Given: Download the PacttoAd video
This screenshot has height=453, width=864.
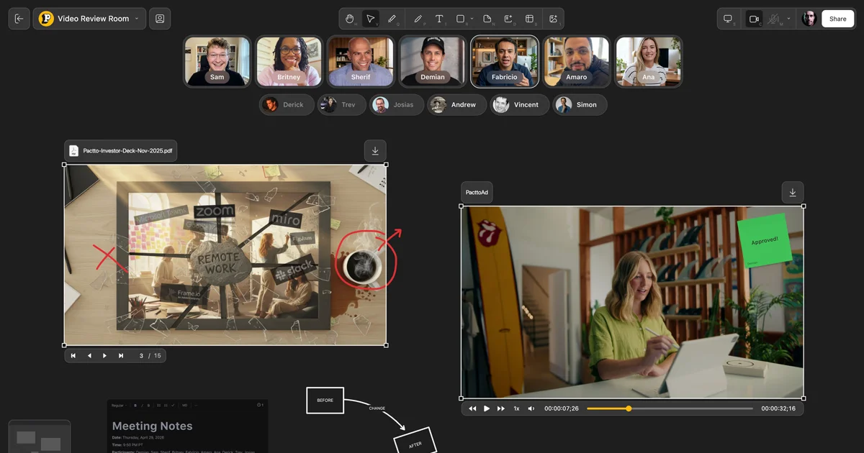Looking at the screenshot, I should (x=793, y=193).
